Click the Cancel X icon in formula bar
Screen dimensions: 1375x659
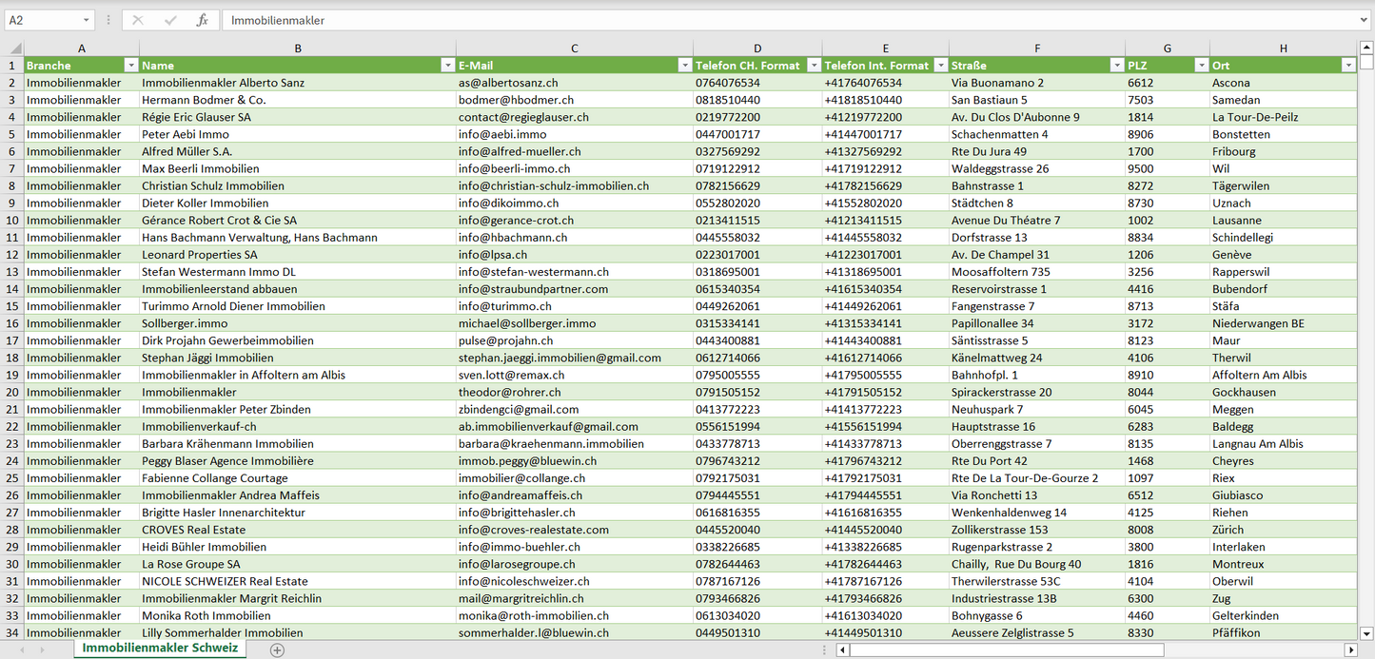click(138, 20)
